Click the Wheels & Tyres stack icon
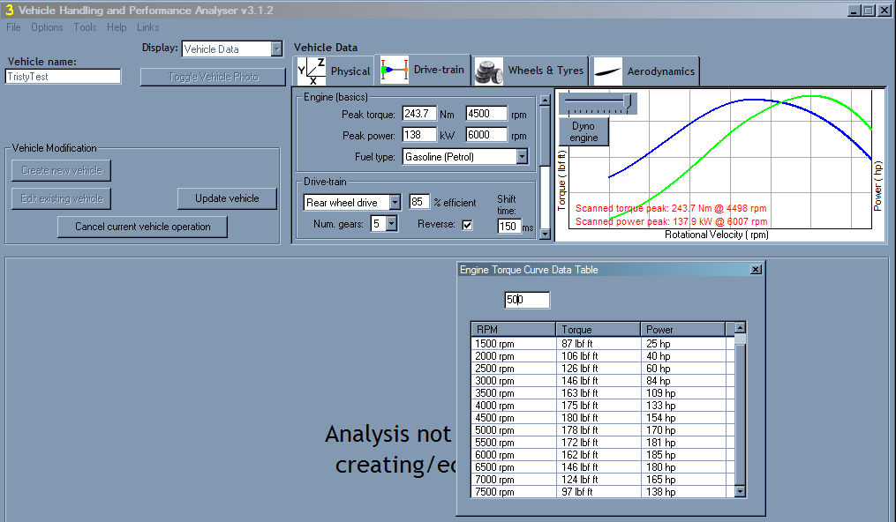 point(488,71)
